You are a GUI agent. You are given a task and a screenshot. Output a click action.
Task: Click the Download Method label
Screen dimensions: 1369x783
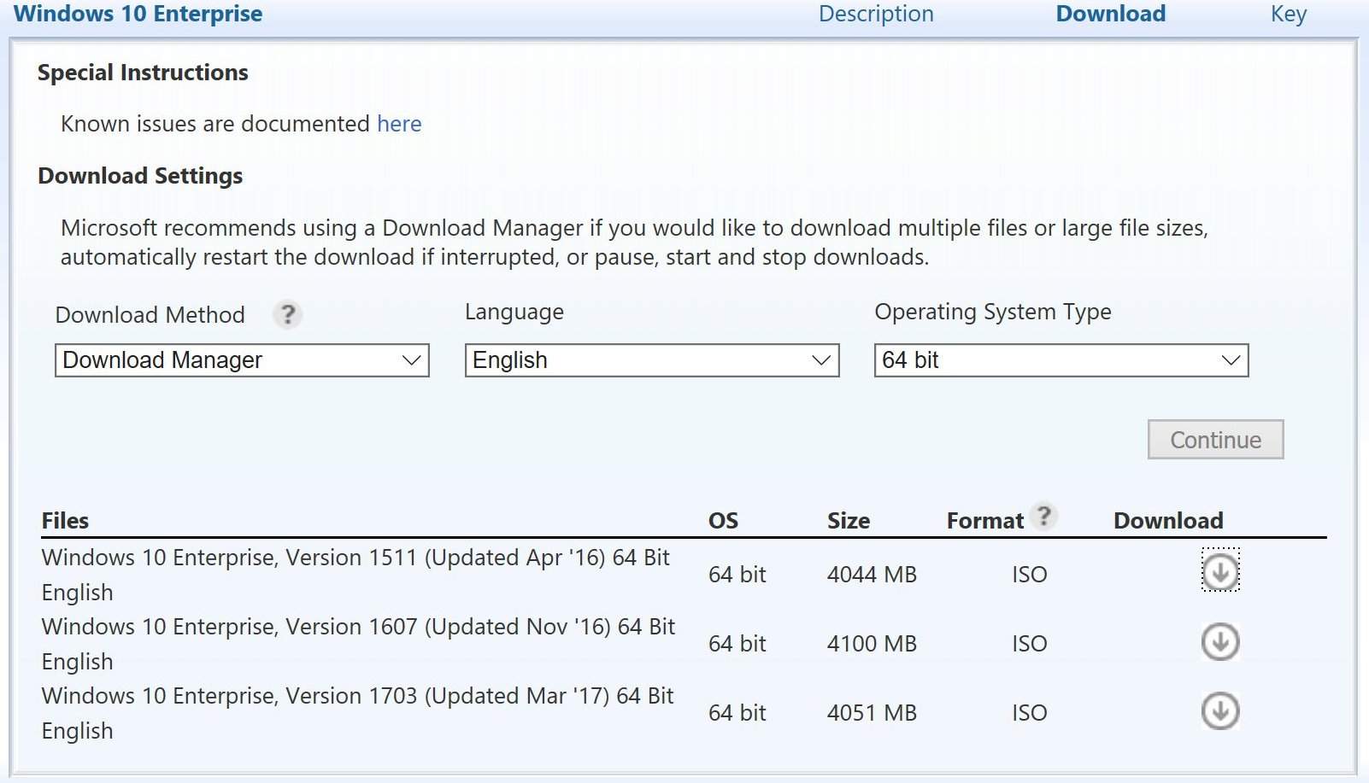(150, 315)
